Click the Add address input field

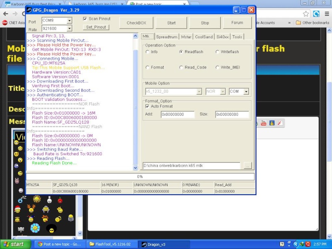(x=178, y=115)
